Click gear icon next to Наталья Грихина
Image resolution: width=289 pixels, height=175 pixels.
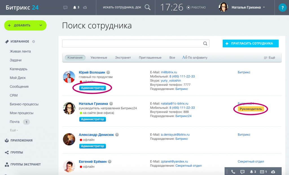click(x=111, y=104)
